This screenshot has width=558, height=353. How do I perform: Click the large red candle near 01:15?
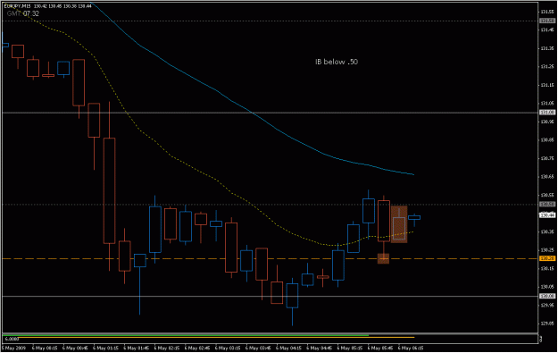pyautogui.click(x=109, y=190)
